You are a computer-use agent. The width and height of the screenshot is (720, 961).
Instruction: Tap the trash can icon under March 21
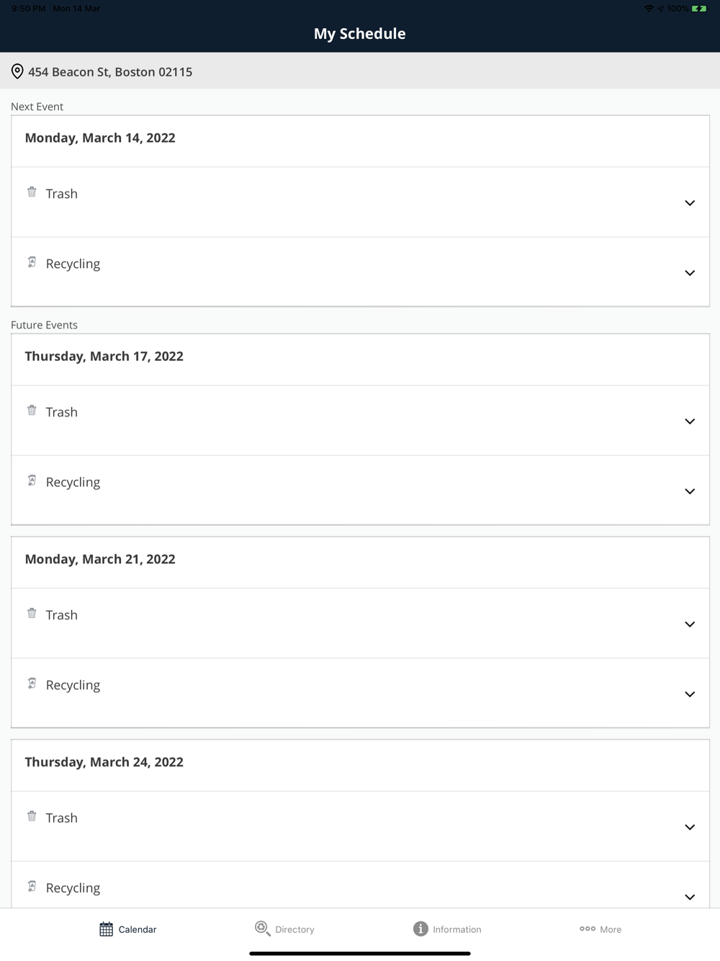click(x=32, y=613)
